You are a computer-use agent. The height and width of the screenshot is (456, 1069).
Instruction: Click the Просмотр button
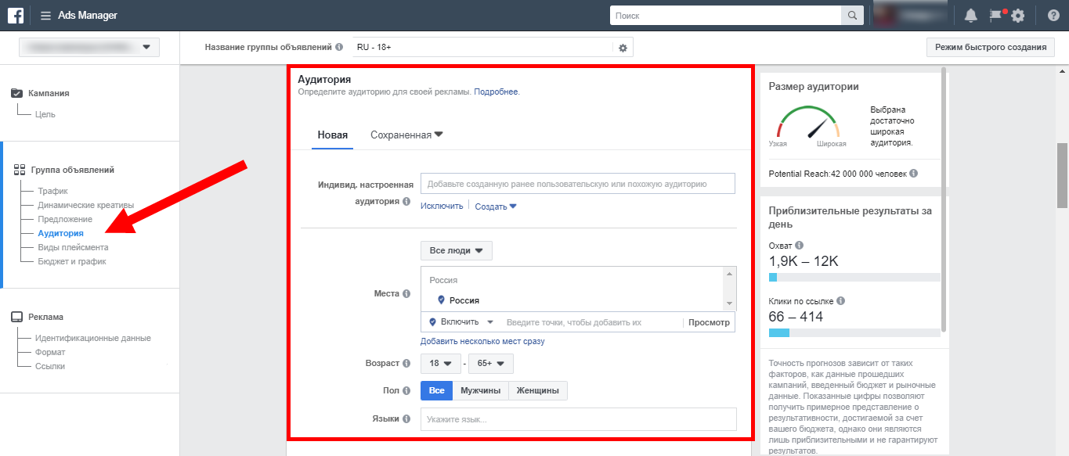[709, 322]
